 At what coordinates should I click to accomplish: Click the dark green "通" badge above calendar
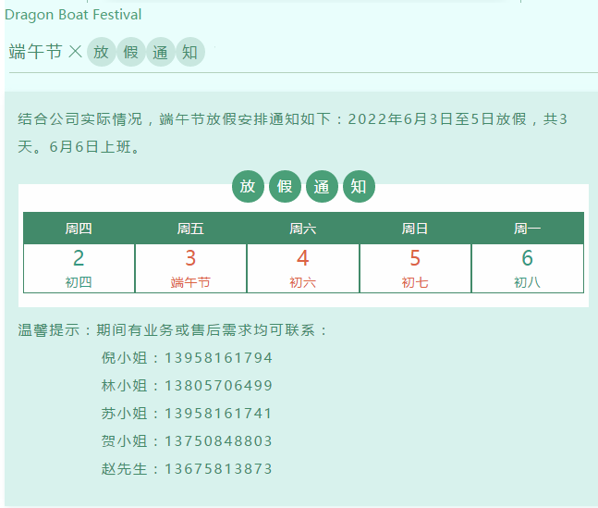[x=322, y=187]
